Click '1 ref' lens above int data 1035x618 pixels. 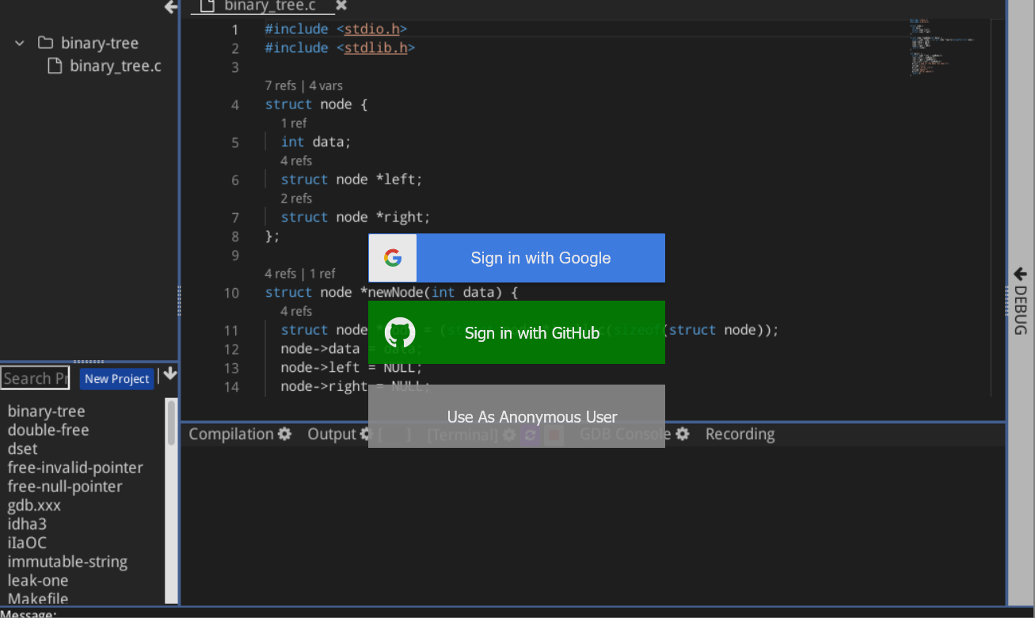(293, 123)
